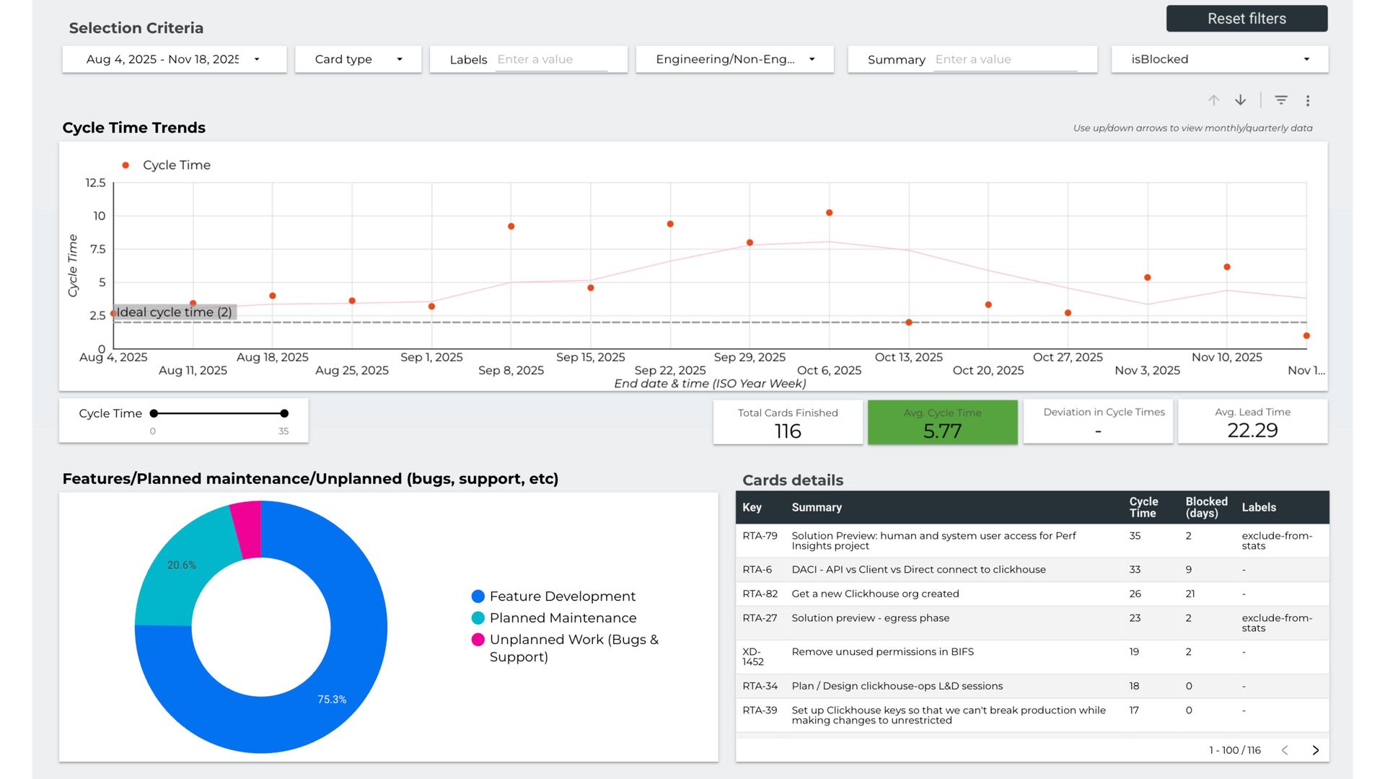1385x779 pixels.
Task: Open the chart filter icon
Action: click(1280, 100)
